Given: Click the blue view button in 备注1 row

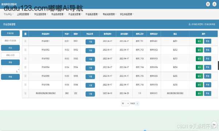Looking at the screenshot, I should click(x=208, y=41).
